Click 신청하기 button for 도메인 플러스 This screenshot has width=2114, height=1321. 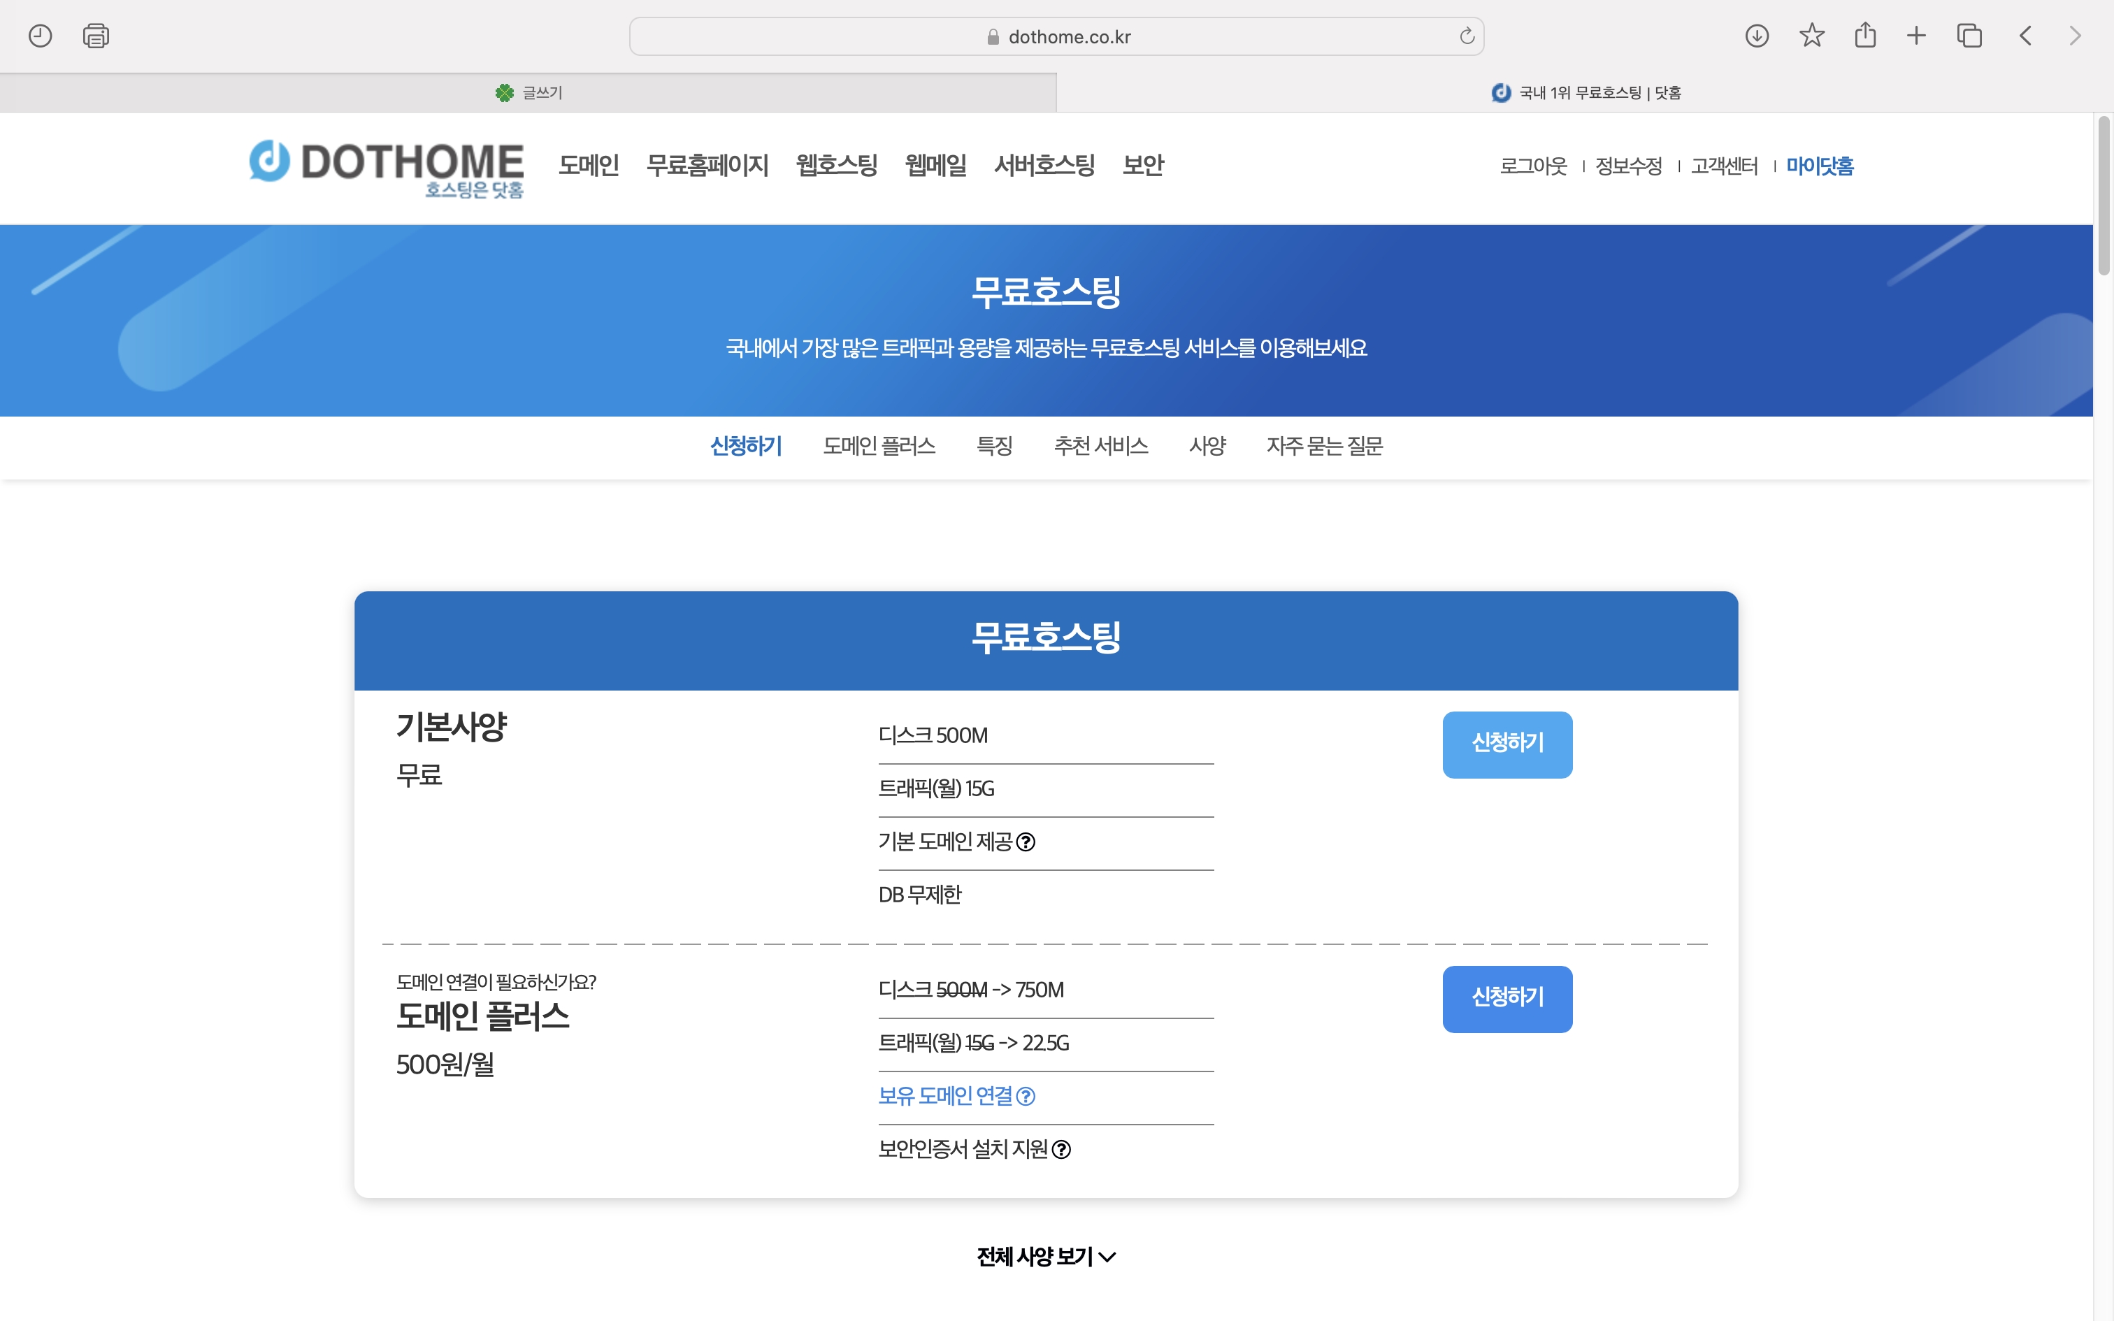(x=1507, y=999)
